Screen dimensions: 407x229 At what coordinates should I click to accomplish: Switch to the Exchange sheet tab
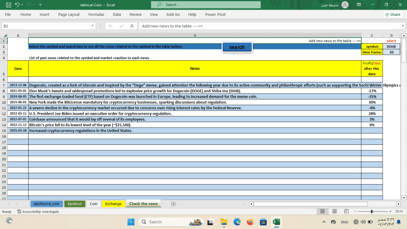coord(113,204)
